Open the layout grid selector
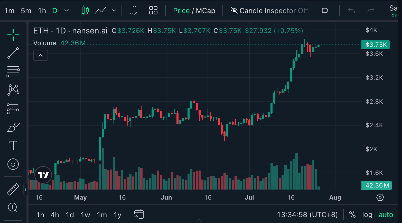 pyautogui.click(x=153, y=11)
